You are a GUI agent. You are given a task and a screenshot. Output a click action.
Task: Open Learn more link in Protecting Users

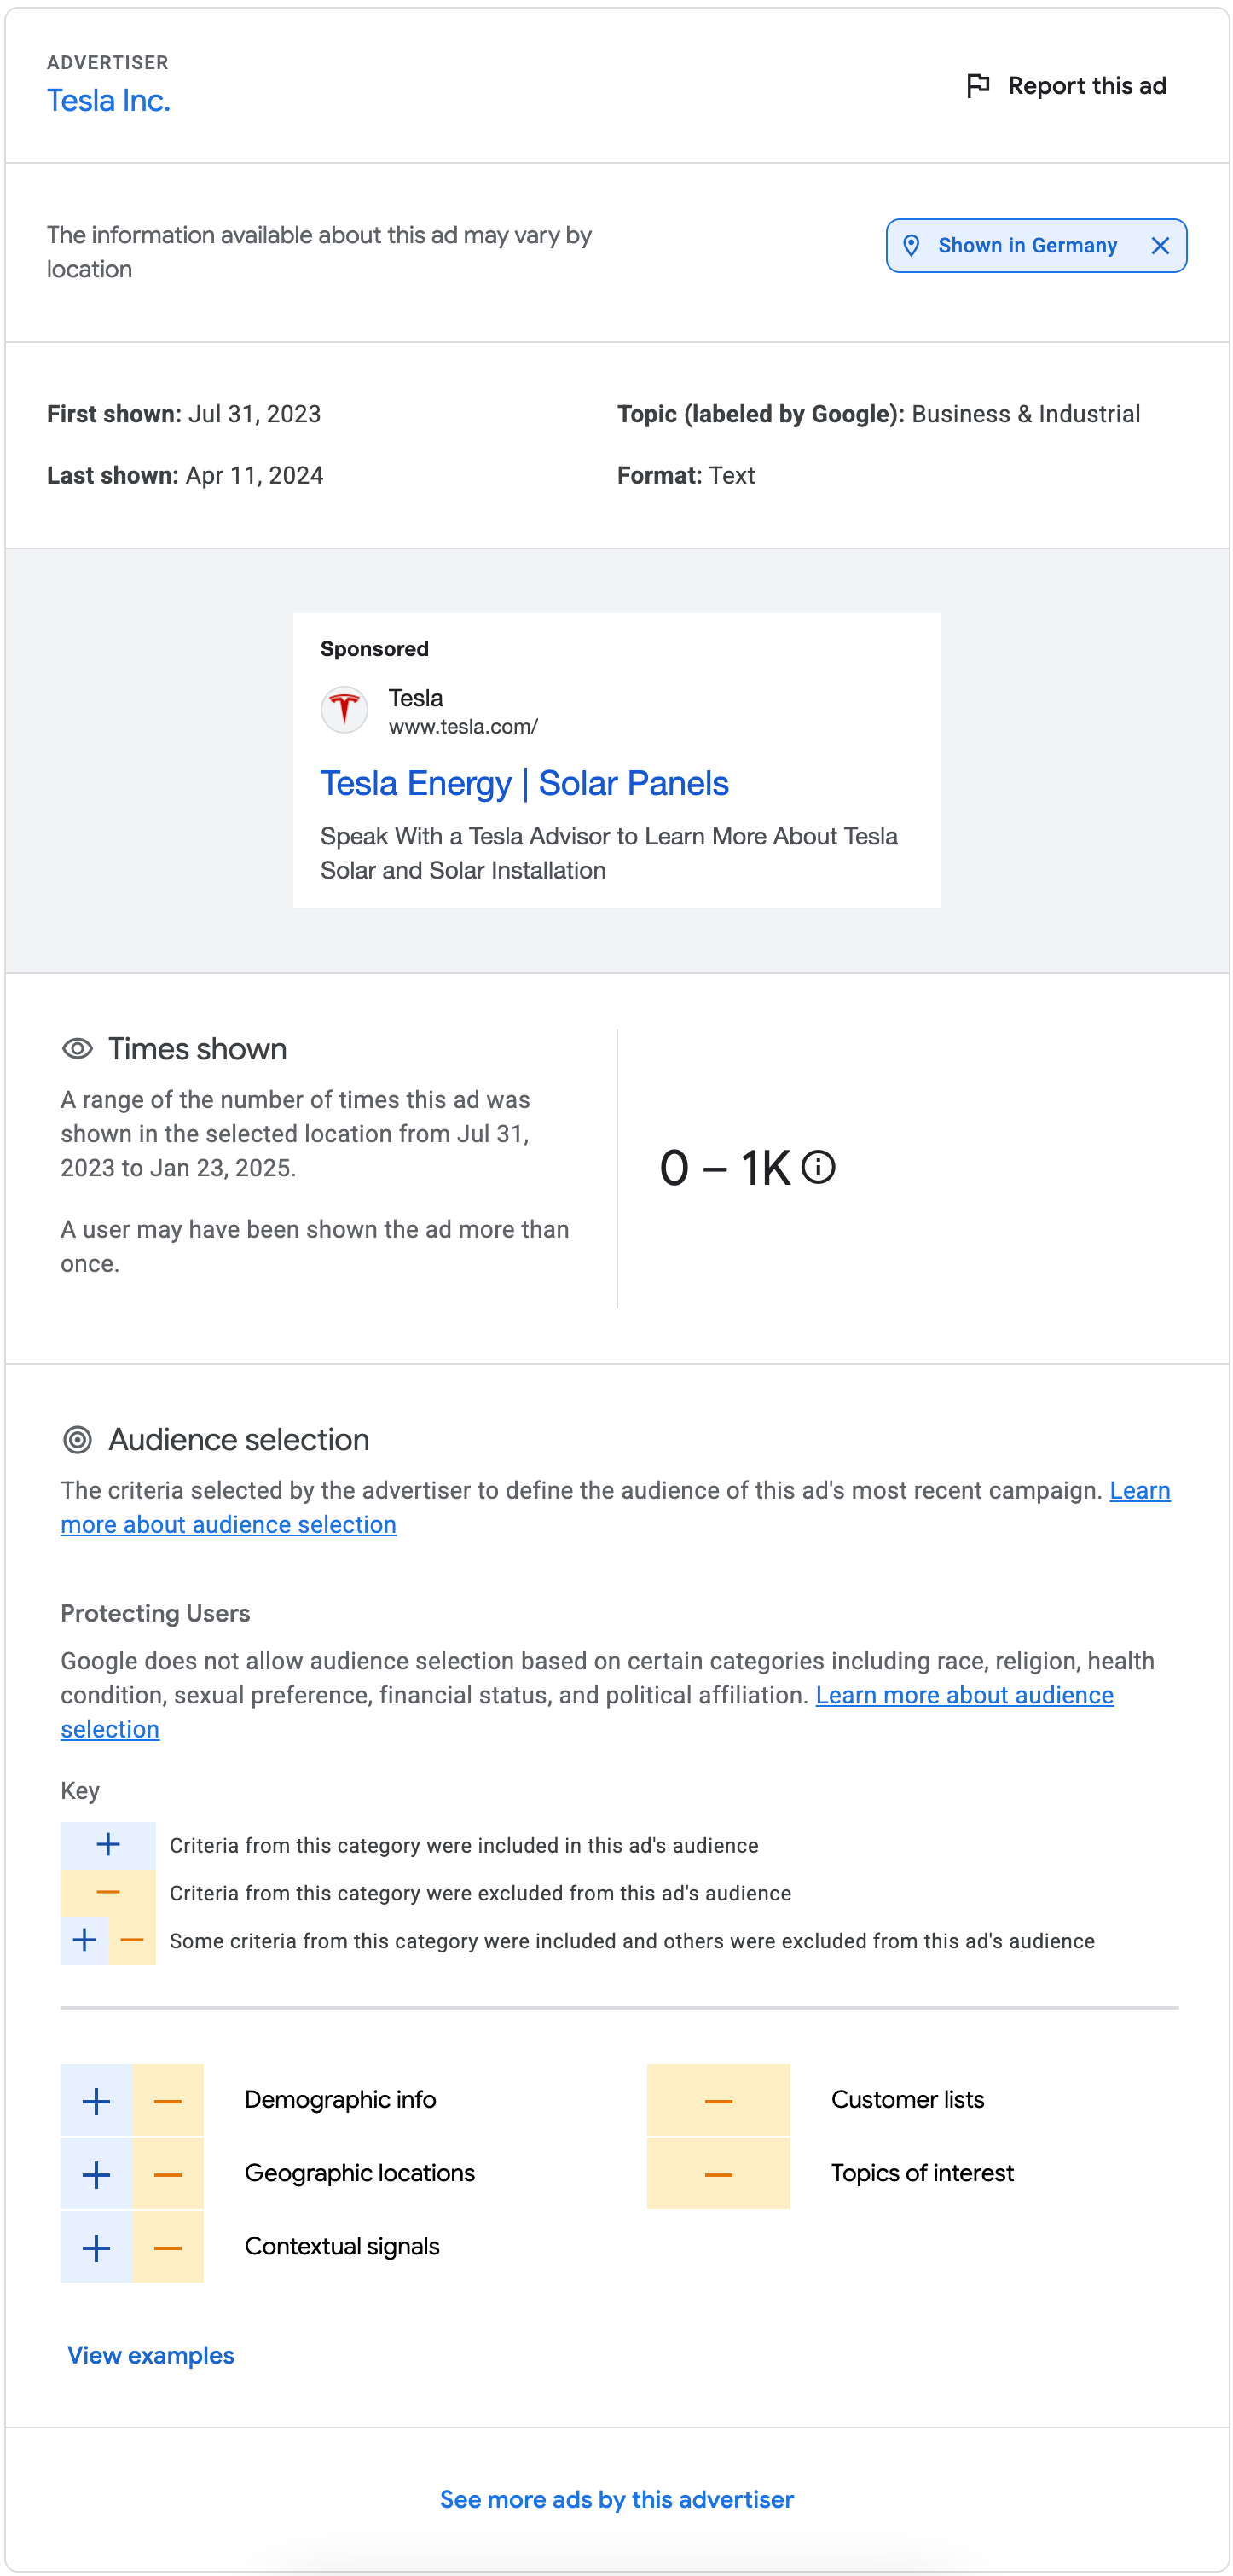[964, 1695]
